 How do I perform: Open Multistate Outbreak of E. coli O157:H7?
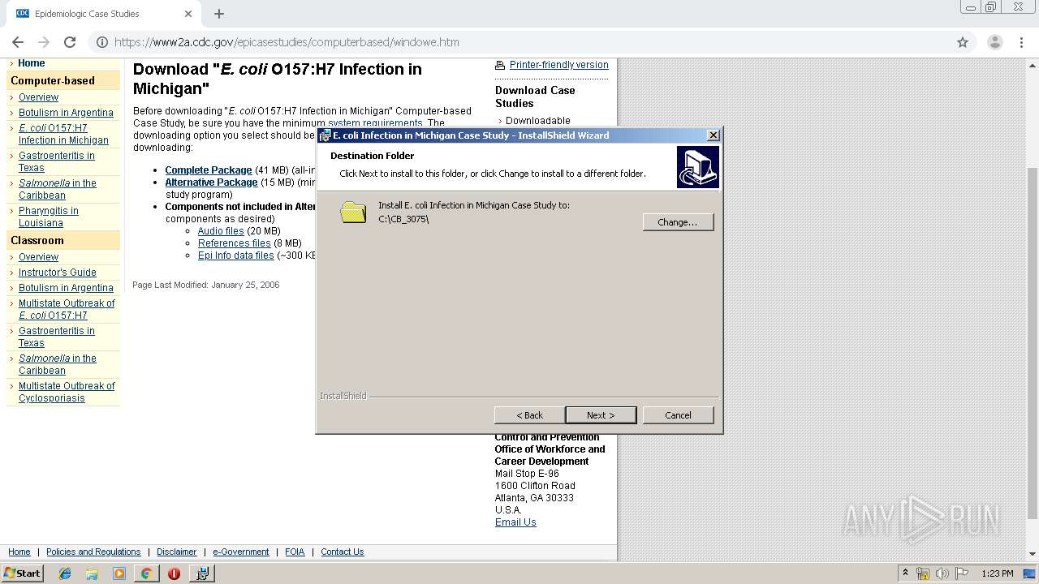click(x=67, y=309)
